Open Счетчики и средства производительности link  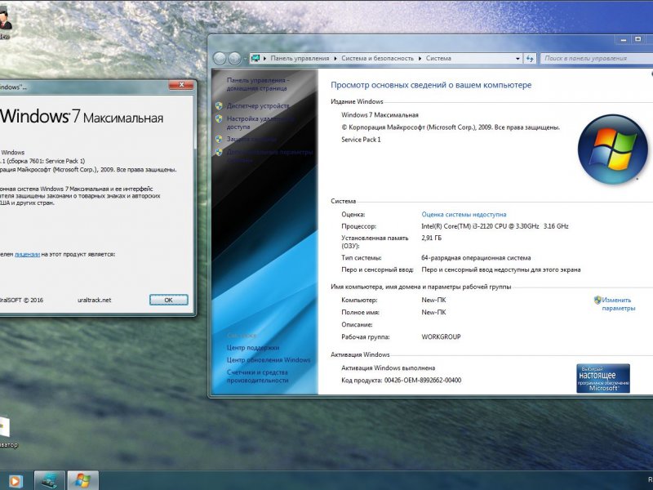coord(258,376)
